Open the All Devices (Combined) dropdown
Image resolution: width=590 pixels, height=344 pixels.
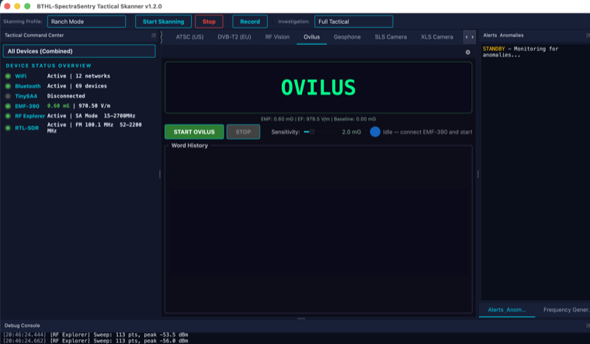point(79,51)
